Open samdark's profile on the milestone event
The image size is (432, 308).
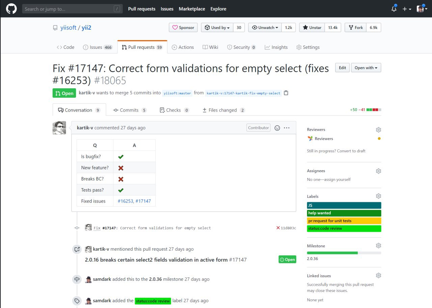point(102,279)
